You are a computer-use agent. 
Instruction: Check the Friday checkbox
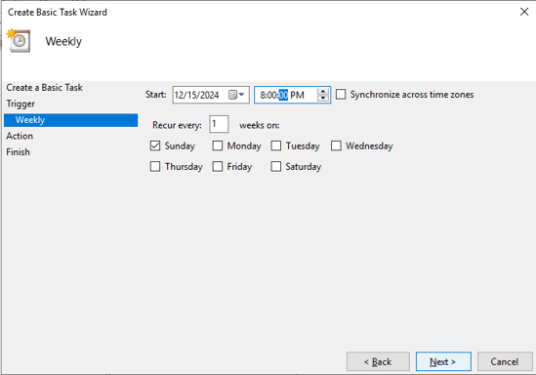click(218, 167)
